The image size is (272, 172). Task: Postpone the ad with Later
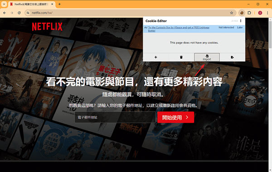click(240, 27)
